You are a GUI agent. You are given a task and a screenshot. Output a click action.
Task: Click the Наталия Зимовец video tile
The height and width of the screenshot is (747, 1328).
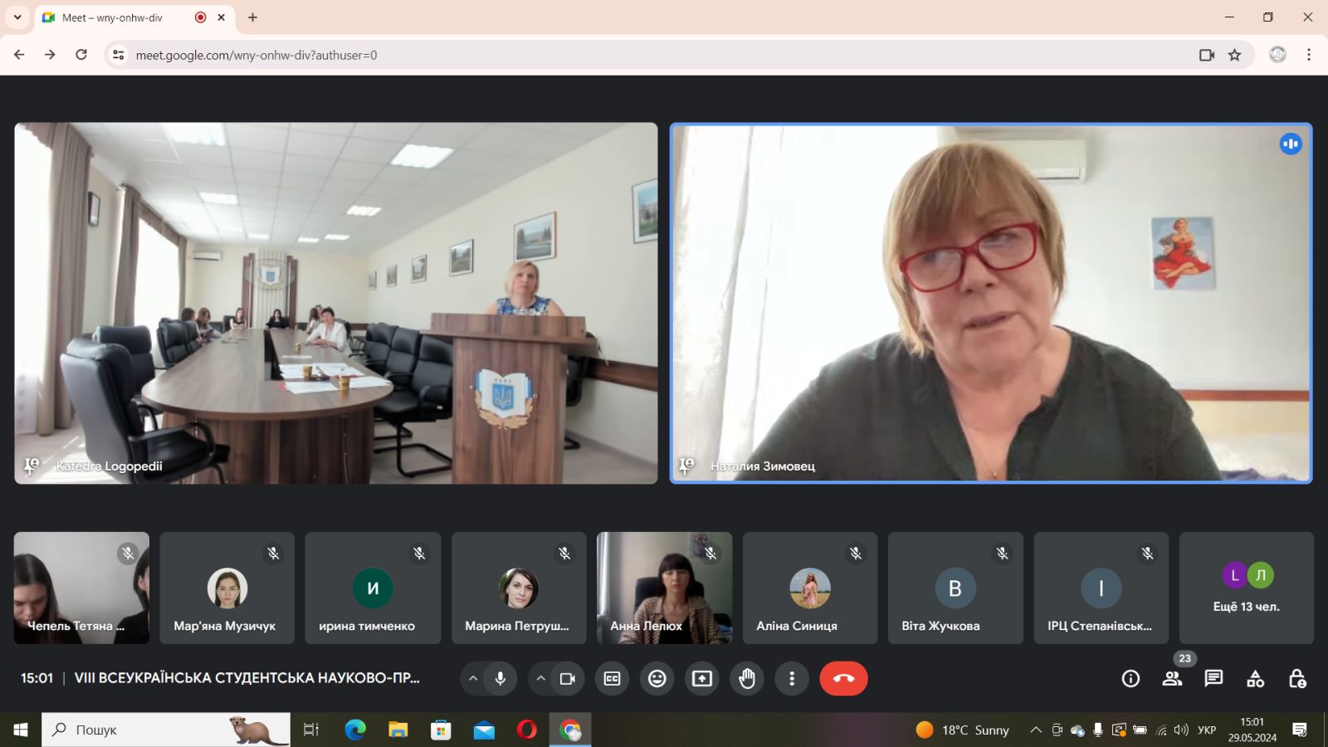tap(990, 303)
